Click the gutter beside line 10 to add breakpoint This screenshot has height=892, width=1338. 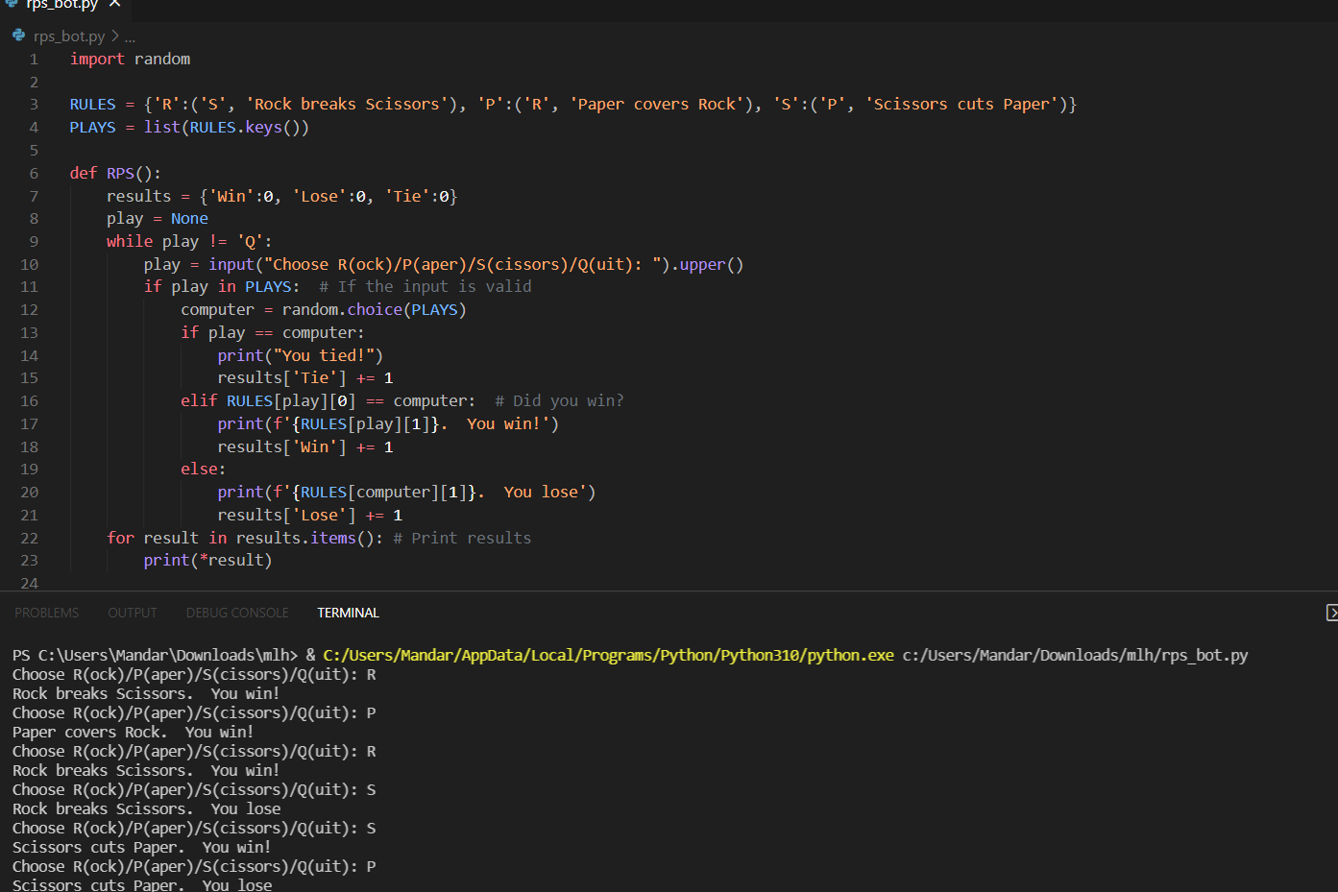click(x=14, y=264)
